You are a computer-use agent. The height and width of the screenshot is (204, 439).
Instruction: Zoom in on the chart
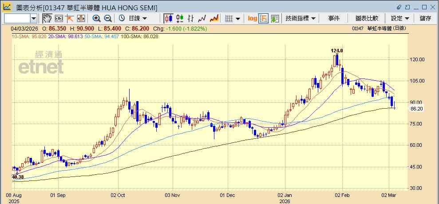[97, 19]
